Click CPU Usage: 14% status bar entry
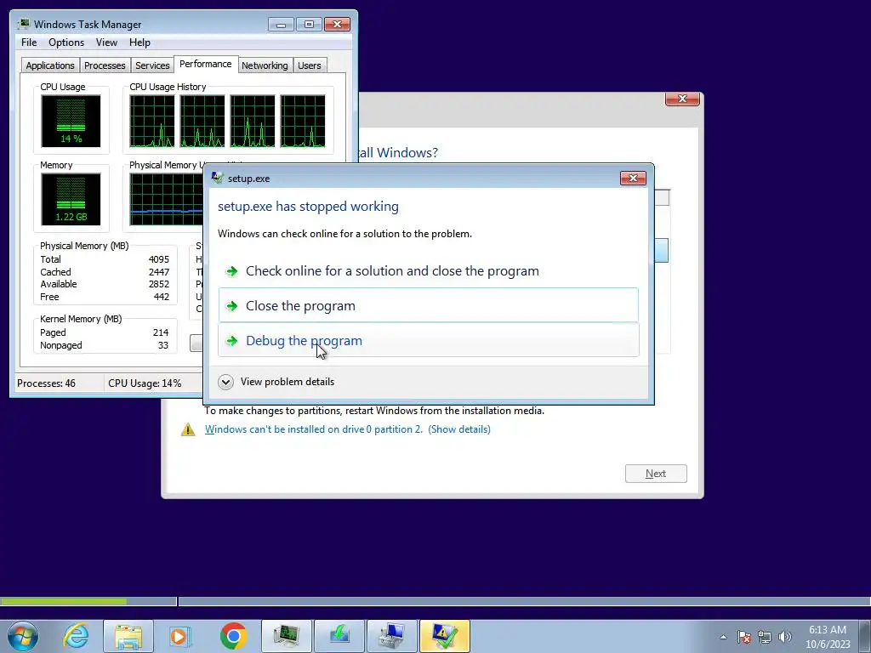This screenshot has height=653, width=871. [x=145, y=383]
